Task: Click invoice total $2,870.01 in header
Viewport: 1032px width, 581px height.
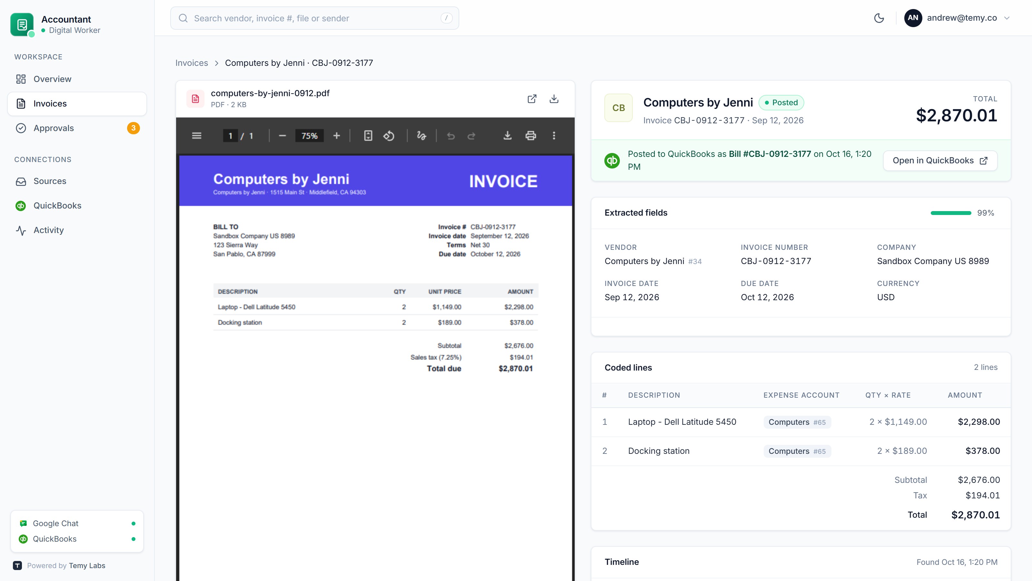Action: click(x=956, y=116)
